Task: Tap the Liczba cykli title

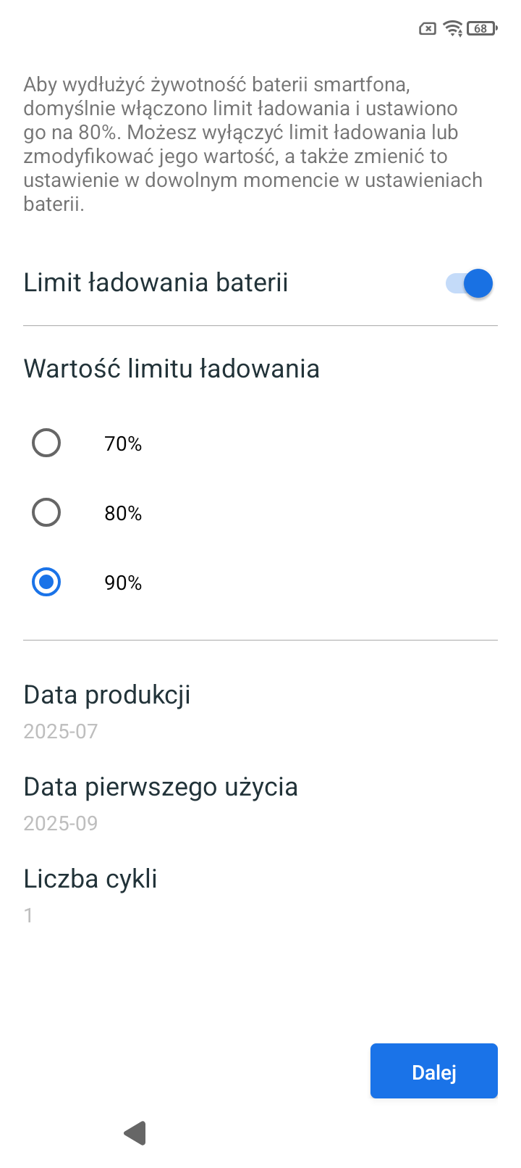Action: tap(90, 879)
